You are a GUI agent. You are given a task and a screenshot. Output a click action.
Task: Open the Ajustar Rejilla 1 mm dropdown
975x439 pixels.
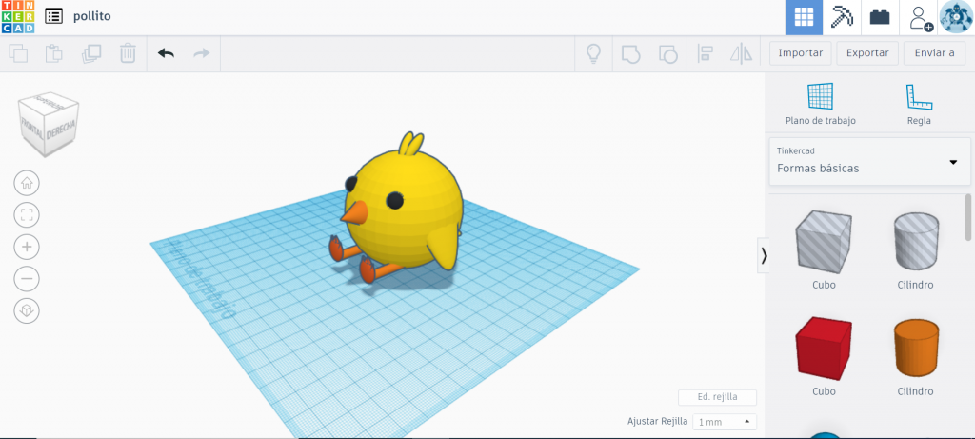(725, 422)
